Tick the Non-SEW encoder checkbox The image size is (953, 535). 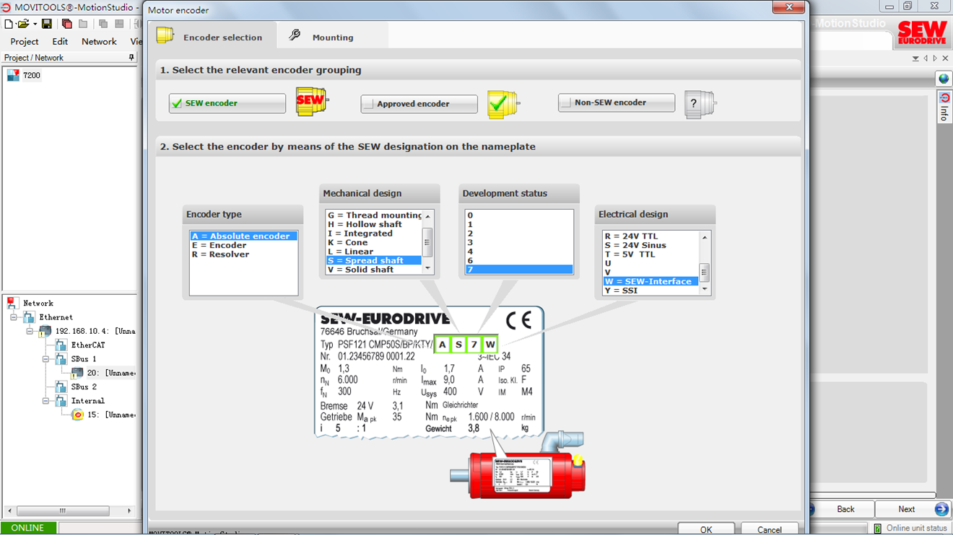point(566,102)
